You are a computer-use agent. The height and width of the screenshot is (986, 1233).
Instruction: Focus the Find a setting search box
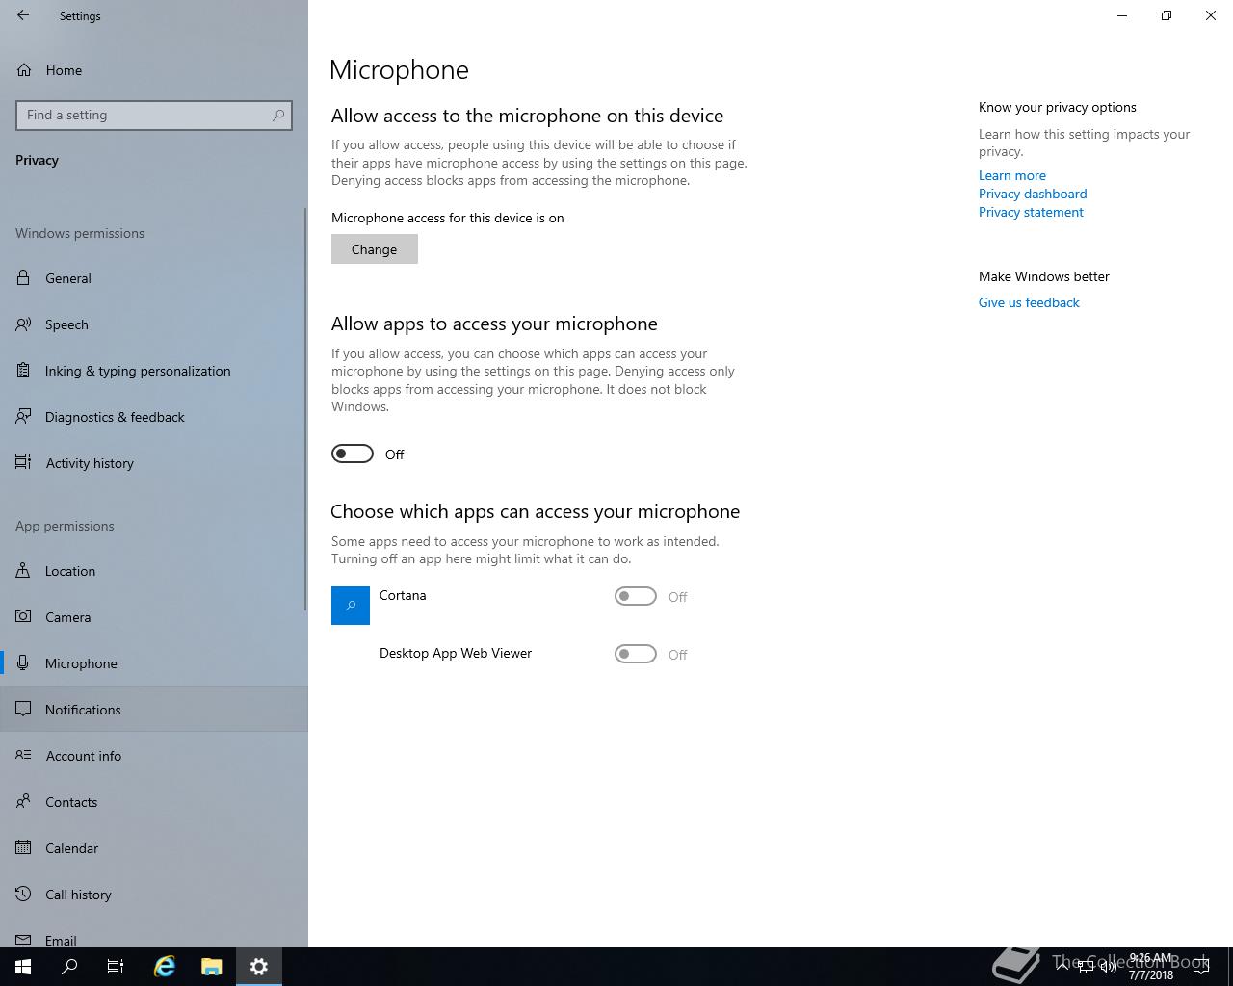[x=154, y=116]
